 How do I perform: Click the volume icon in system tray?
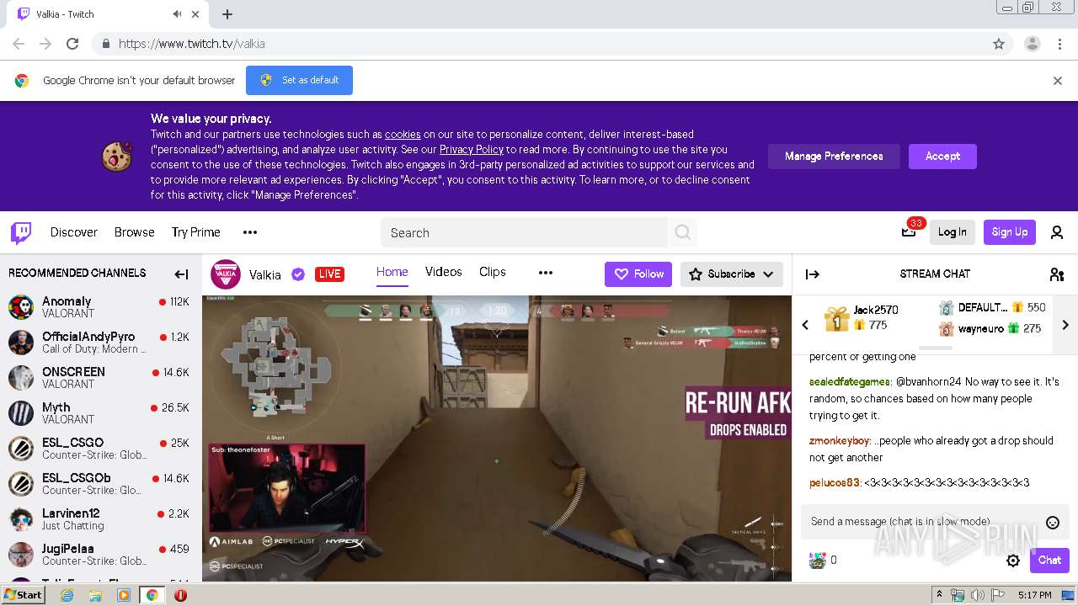[977, 595]
